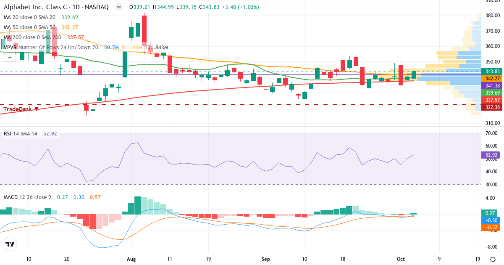Click the 343.83 last price axis label

tap(492, 72)
